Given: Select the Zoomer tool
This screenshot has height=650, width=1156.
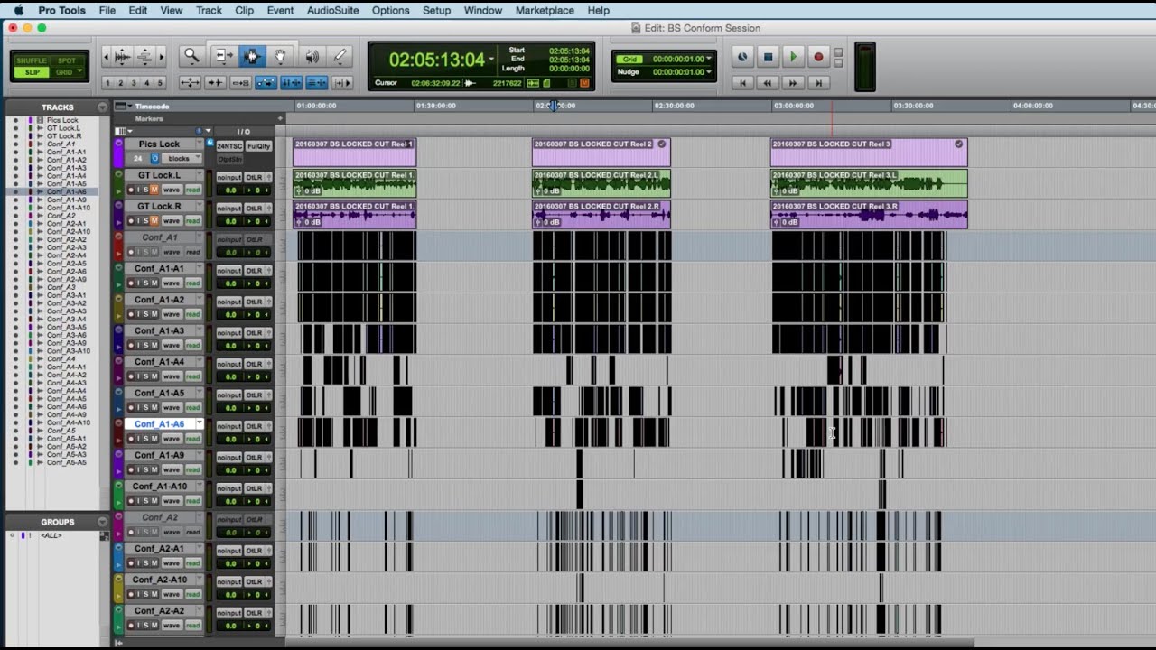Looking at the screenshot, I should pos(191,56).
